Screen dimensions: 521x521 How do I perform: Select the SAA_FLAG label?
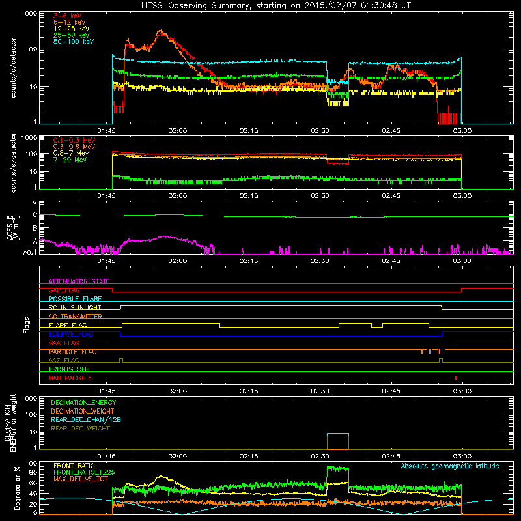pos(64,343)
